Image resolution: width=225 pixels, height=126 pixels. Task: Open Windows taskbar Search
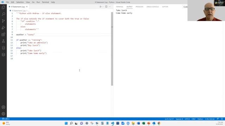71,123
